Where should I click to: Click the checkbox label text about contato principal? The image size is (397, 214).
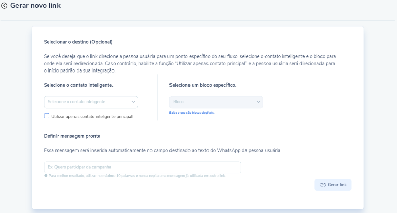coord(92,117)
